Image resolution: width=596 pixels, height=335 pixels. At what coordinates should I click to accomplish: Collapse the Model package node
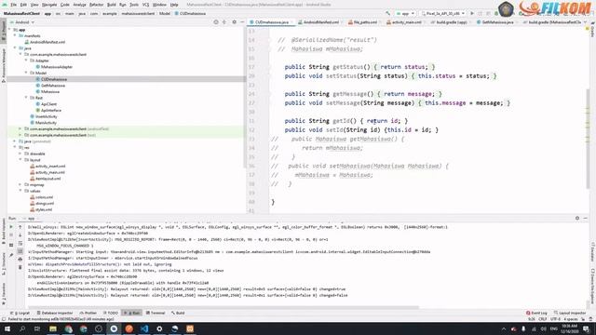pyautogui.click(x=27, y=73)
